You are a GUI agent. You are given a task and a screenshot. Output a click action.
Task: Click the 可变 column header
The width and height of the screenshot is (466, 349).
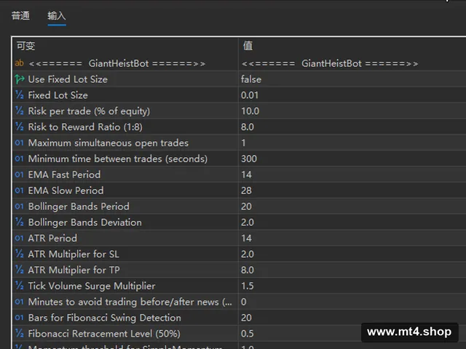pyautogui.click(x=25, y=46)
